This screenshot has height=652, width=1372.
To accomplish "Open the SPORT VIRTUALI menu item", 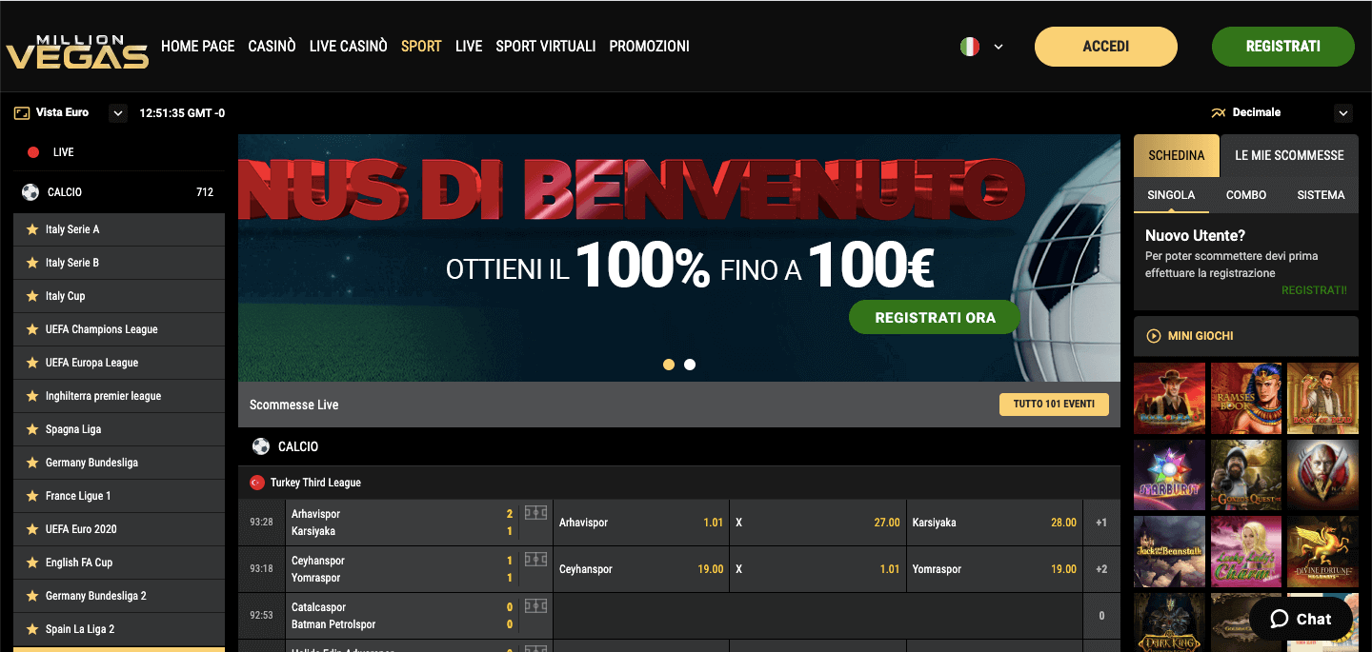I will point(546,47).
